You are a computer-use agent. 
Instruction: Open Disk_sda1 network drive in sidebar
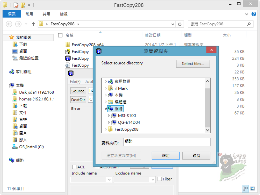[36, 92]
